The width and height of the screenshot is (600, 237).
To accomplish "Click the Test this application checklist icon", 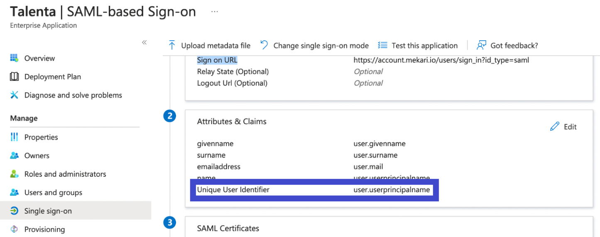I will 382,45.
